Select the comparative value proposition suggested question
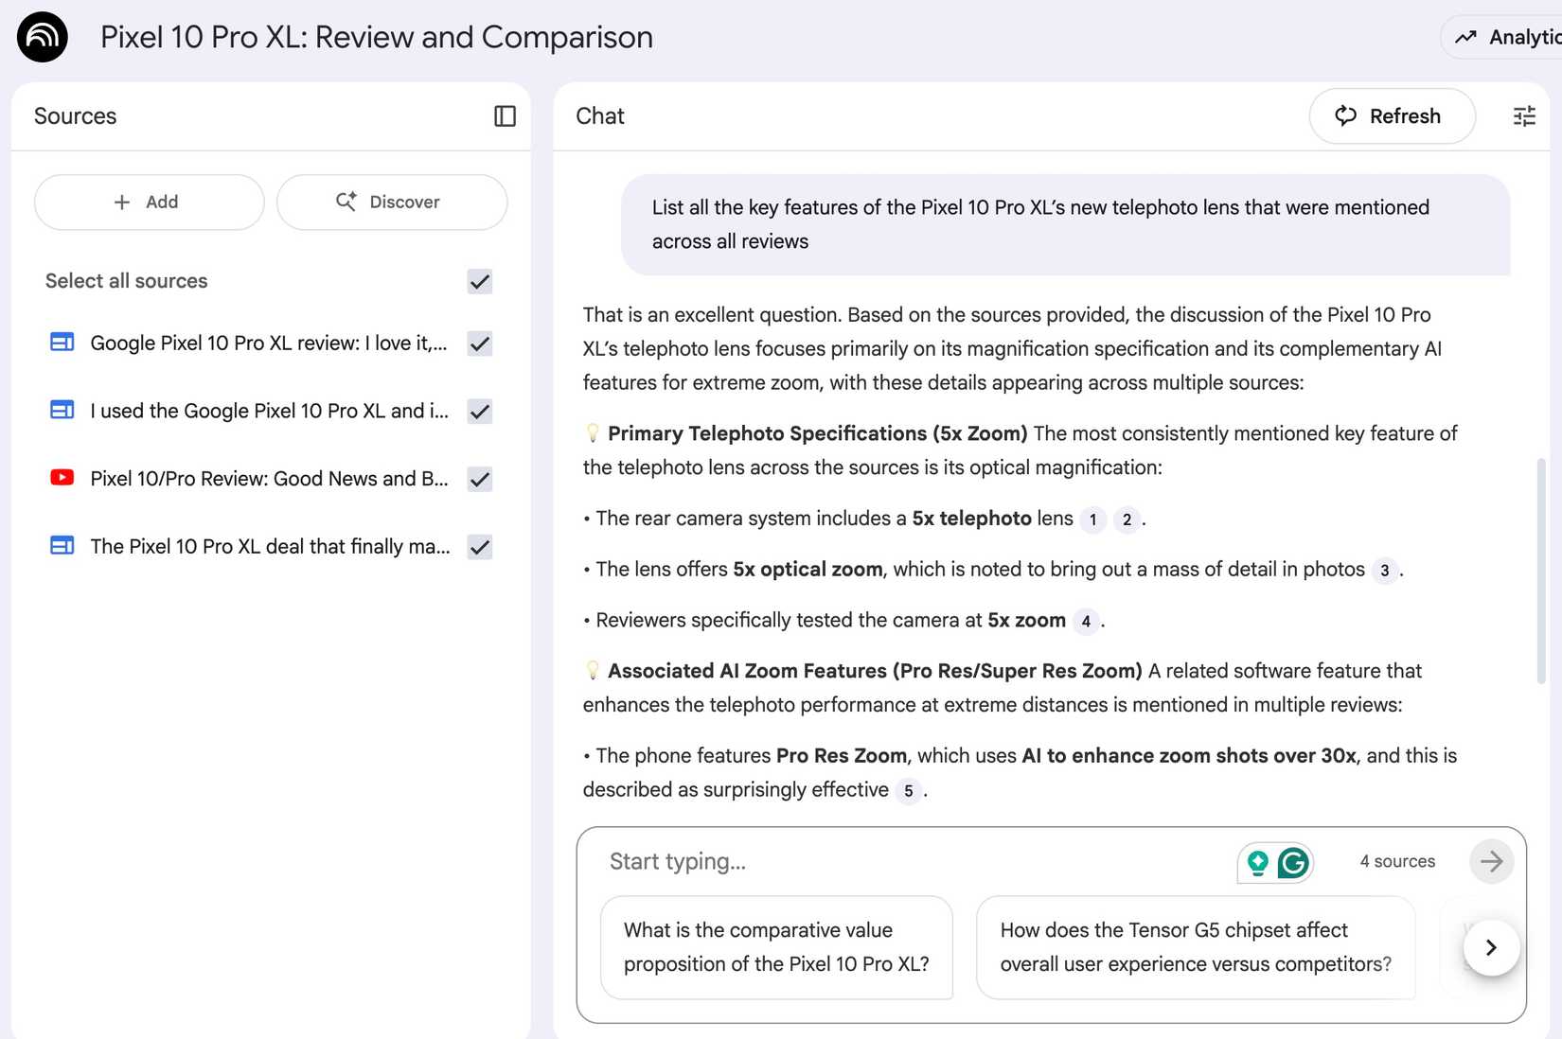Screen dimensions: 1562x1039 (776, 946)
